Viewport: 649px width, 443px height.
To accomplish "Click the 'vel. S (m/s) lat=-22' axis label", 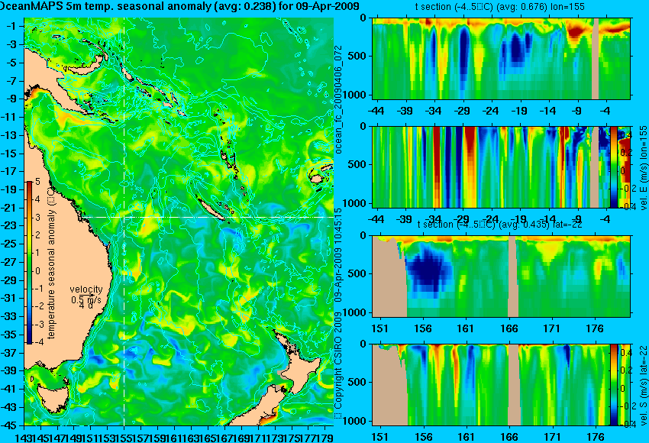I will 643,385.
